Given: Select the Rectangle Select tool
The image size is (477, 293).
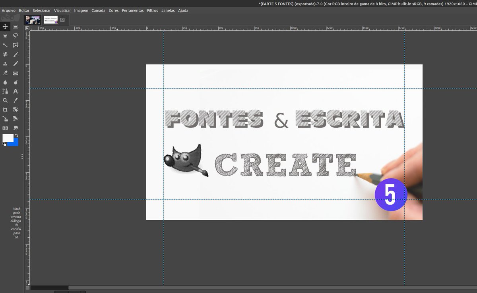Looking at the screenshot, I should [x=16, y=27].
